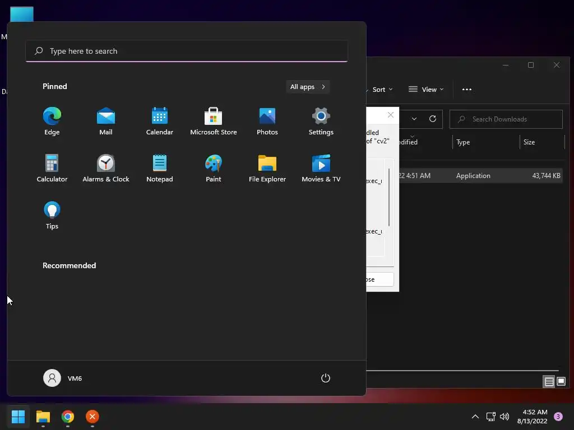Open the See more menu in File Explorer

pyautogui.click(x=467, y=90)
